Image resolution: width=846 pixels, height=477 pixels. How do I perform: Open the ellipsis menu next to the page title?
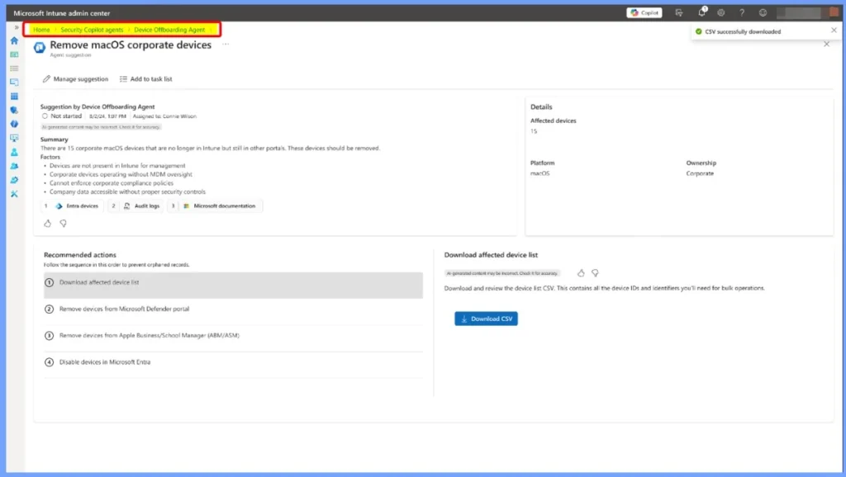[x=226, y=45]
